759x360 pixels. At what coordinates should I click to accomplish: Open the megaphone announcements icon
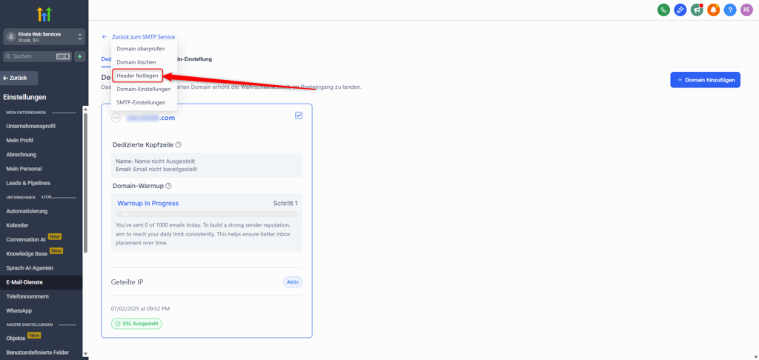(697, 10)
